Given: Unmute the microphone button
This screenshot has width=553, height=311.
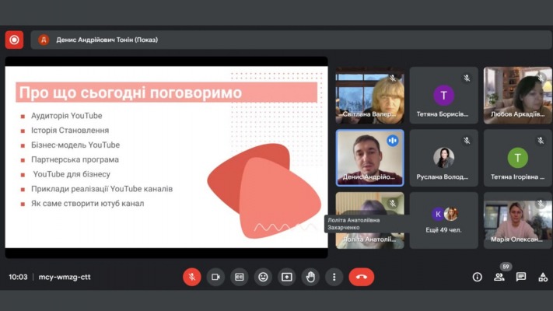Looking at the screenshot, I should tap(192, 277).
